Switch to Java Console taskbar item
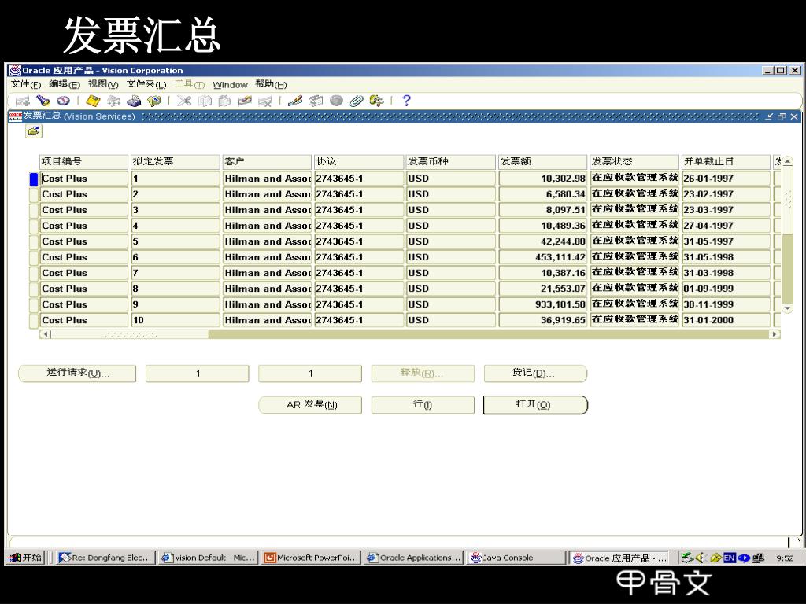The height and width of the screenshot is (604, 806). click(x=516, y=558)
